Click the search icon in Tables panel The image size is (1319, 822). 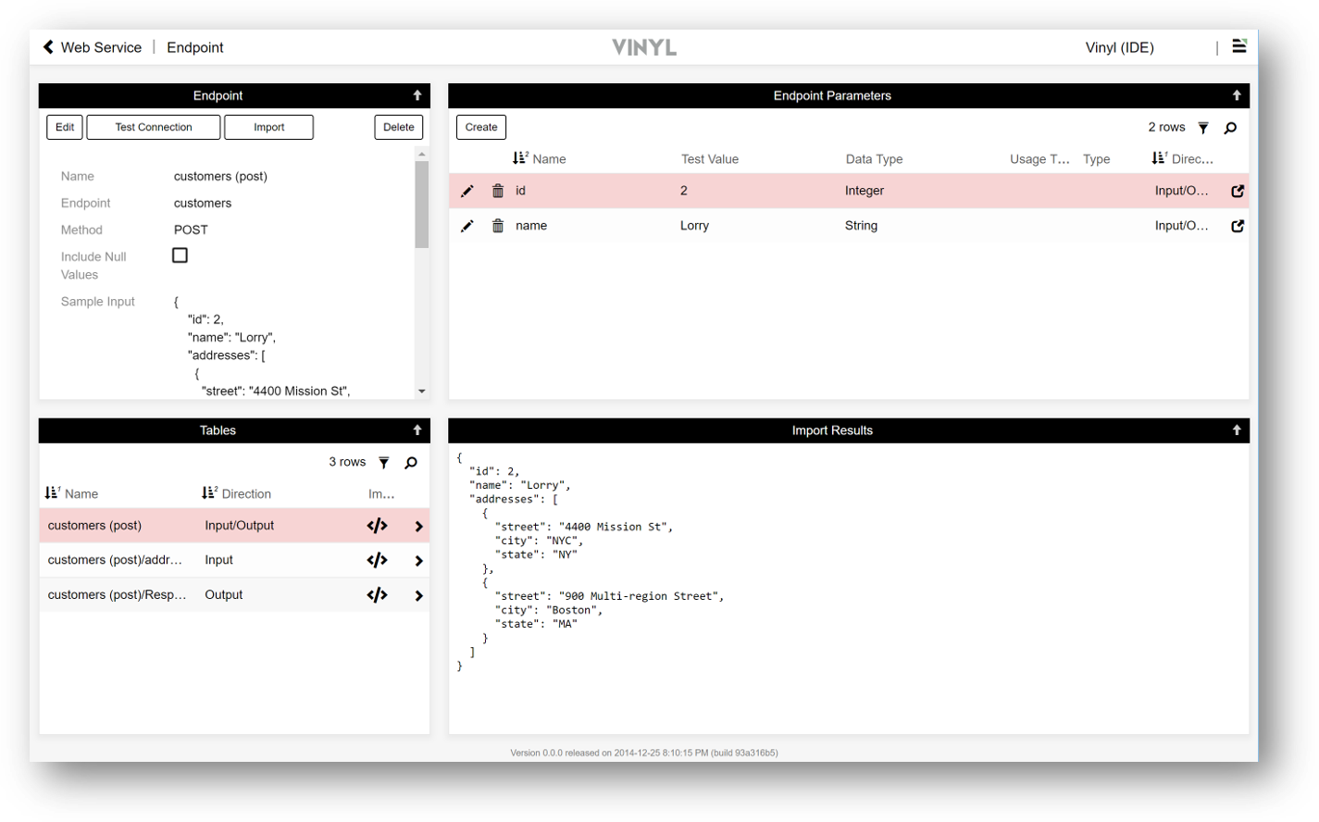pyautogui.click(x=411, y=463)
